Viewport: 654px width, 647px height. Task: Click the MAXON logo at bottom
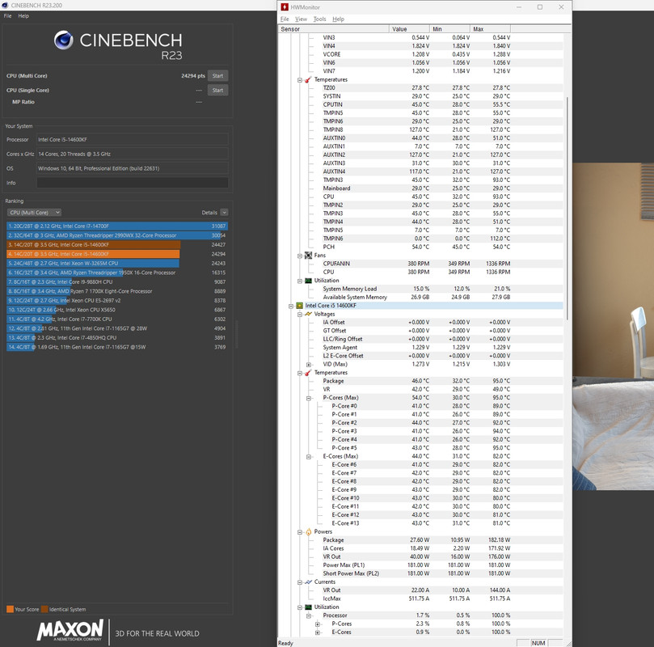point(70,630)
